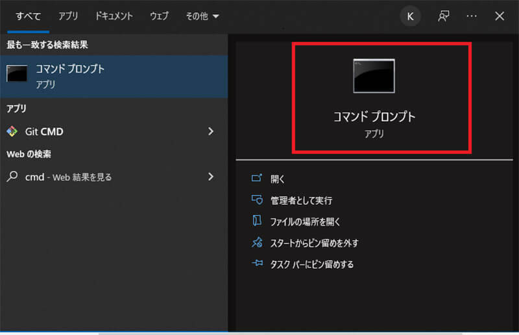Select the ウェブ tab
The width and height of the screenshot is (519, 335).
coord(159,16)
